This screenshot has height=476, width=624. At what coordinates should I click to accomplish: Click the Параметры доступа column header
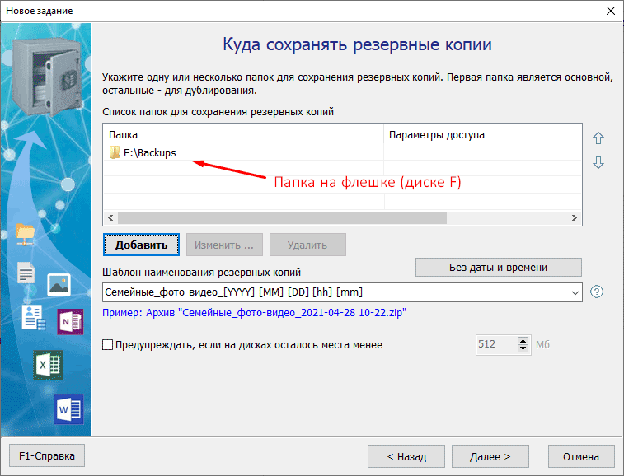coord(483,135)
